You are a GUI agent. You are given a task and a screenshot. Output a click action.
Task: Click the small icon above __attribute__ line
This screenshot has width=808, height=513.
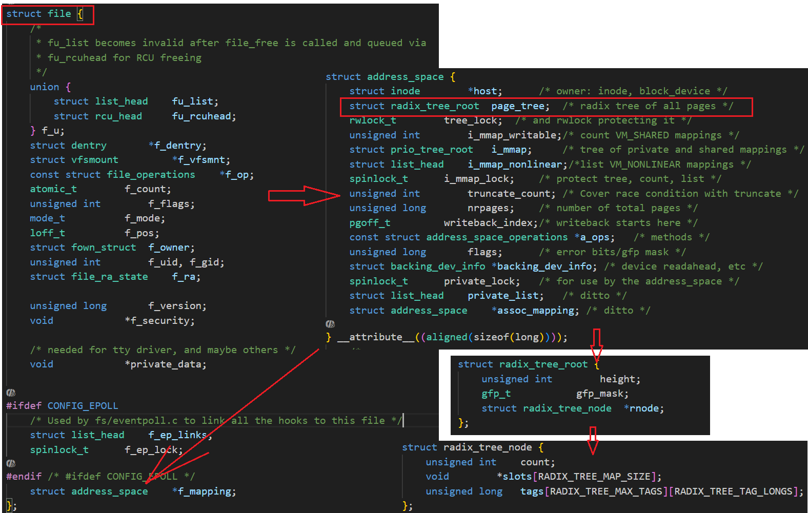click(x=330, y=324)
